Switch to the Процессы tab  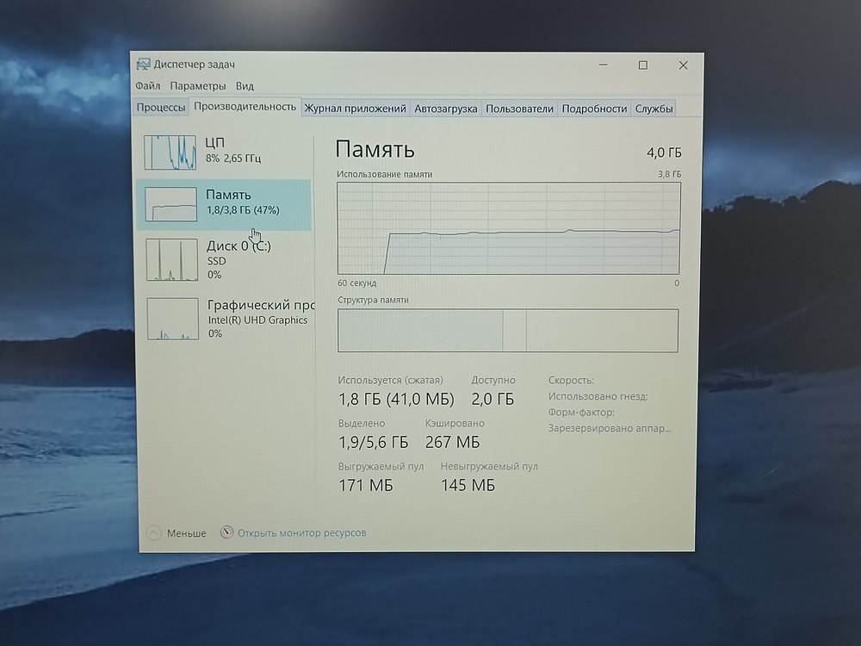tap(161, 109)
